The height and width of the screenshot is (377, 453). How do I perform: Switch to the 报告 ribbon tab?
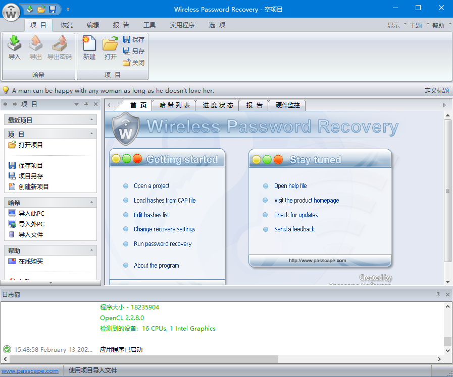pyautogui.click(x=121, y=25)
